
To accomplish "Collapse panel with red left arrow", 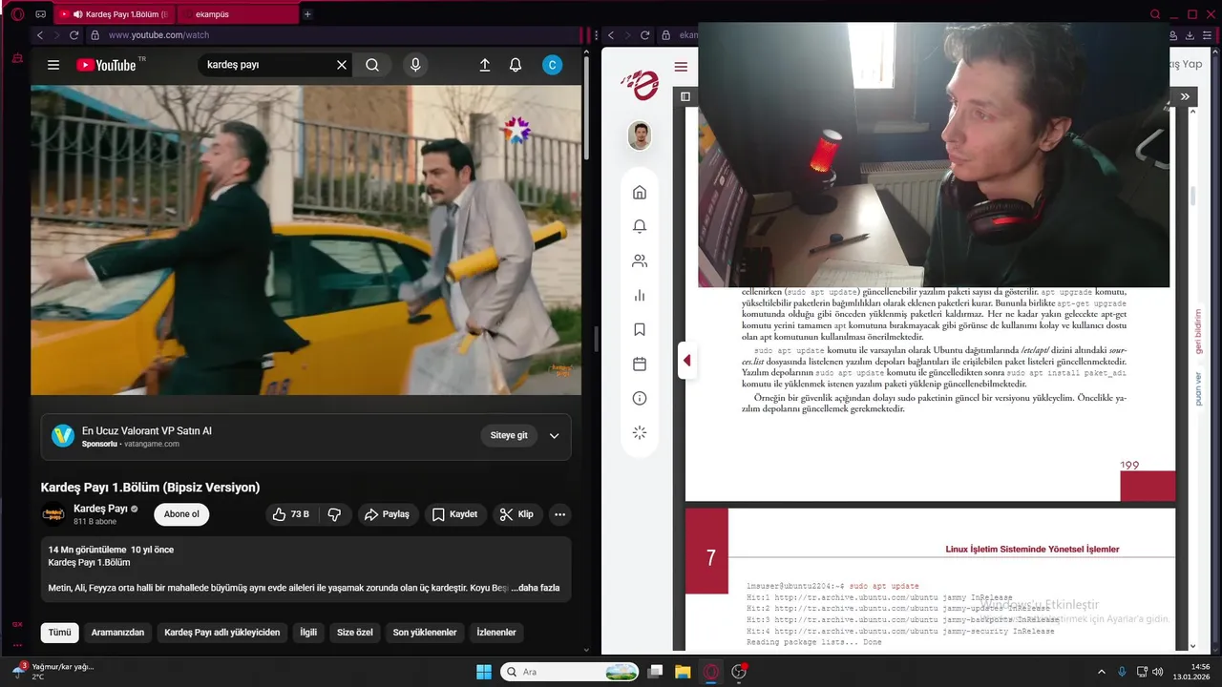I will [686, 361].
